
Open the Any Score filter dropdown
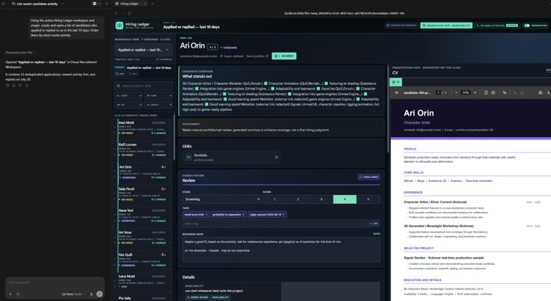tap(159, 95)
